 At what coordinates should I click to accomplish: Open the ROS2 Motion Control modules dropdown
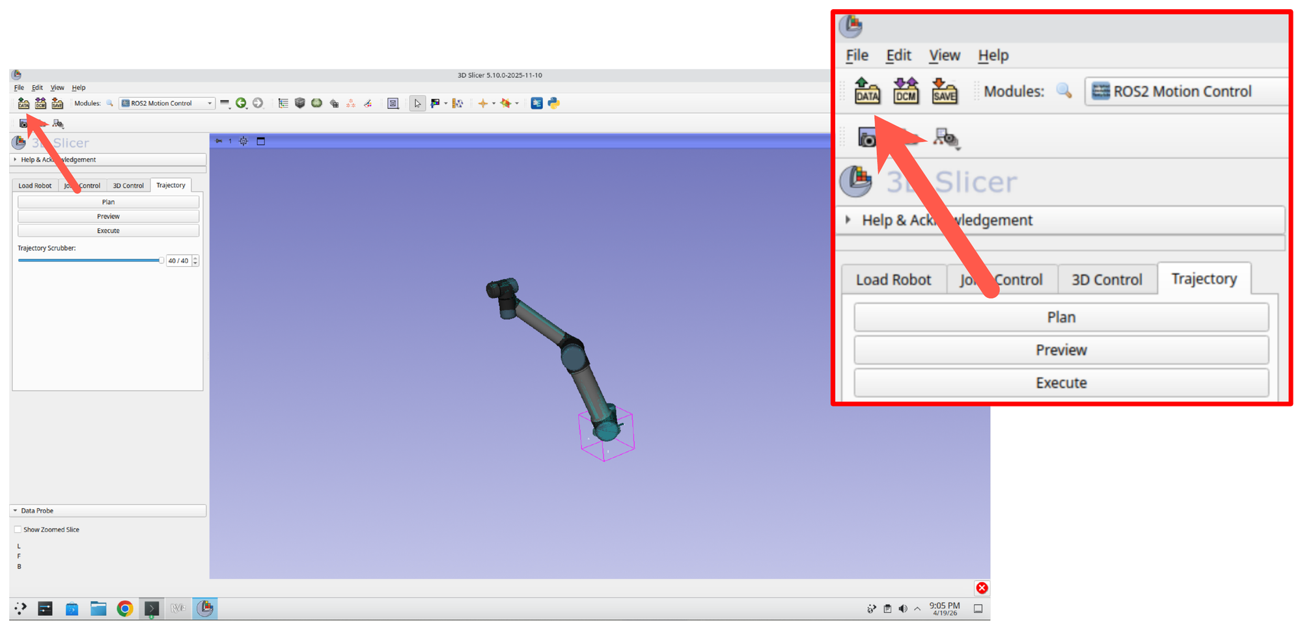click(x=166, y=103)
